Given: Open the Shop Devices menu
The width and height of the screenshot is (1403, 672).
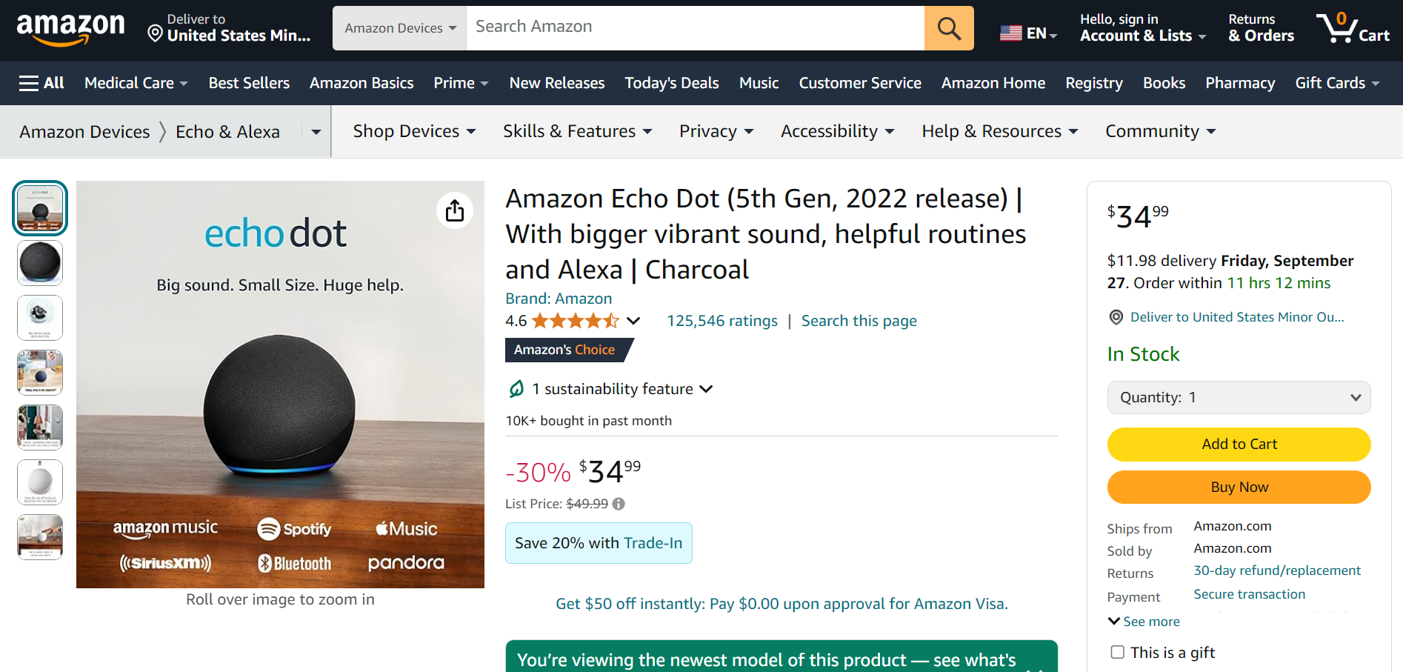Looking at the screenshot, I should point(414,131).
